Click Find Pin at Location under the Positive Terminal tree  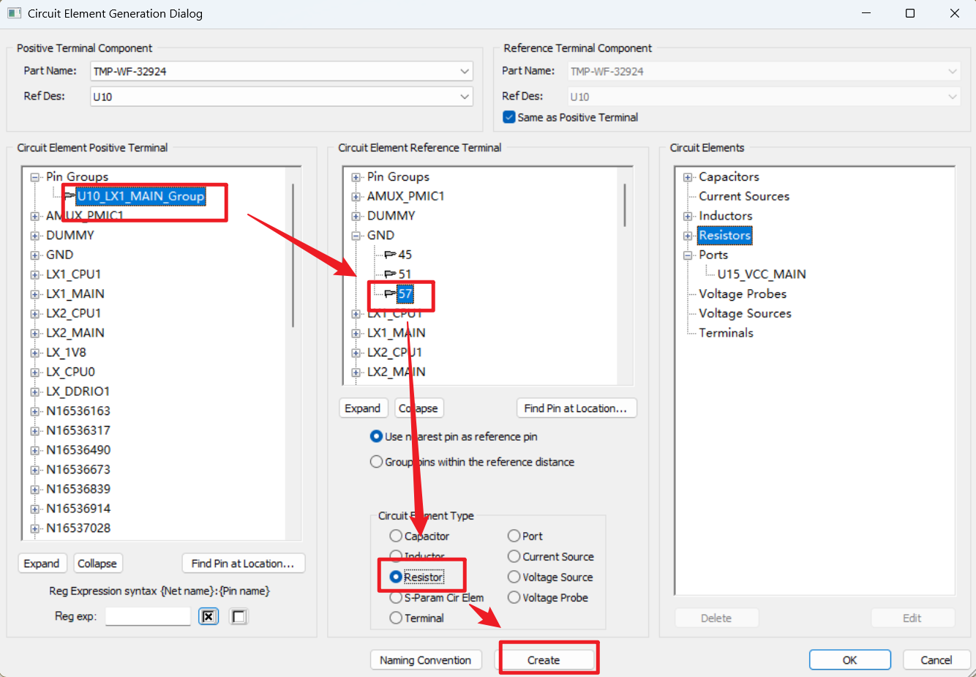243,564
